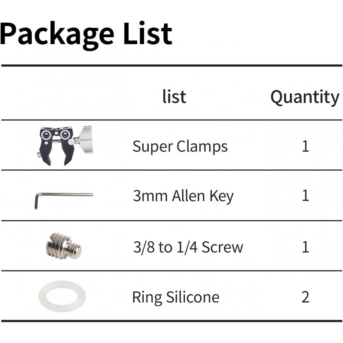Select the '3mm Allen Key' text label
Image resolution: width=343 pixels, height=343 pixels.
point(184,196)
